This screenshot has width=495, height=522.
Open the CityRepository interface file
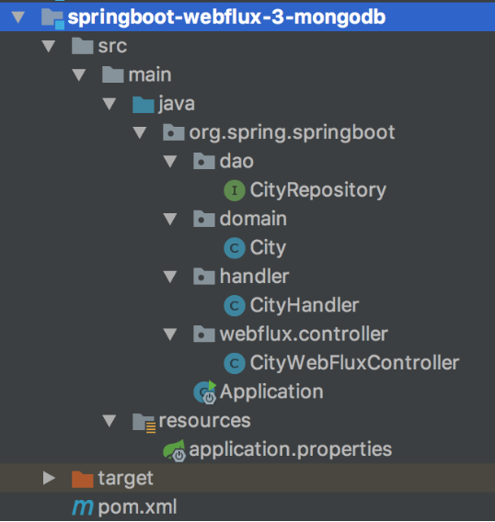point(318,191)
